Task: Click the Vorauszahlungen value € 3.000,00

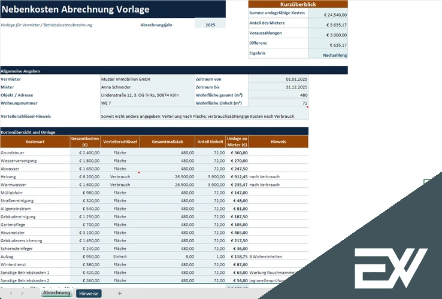Action: coord(328,33)
